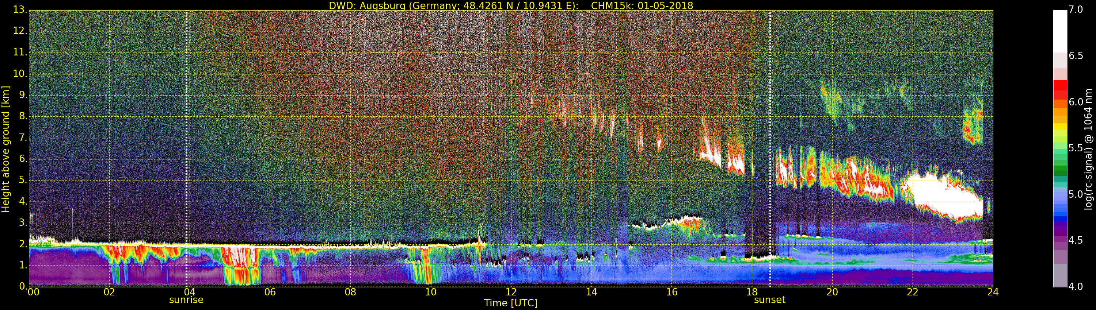Click the '22' time-axis tick label
The width and height of the screenshot is (1096, 310).
(913, 292)
